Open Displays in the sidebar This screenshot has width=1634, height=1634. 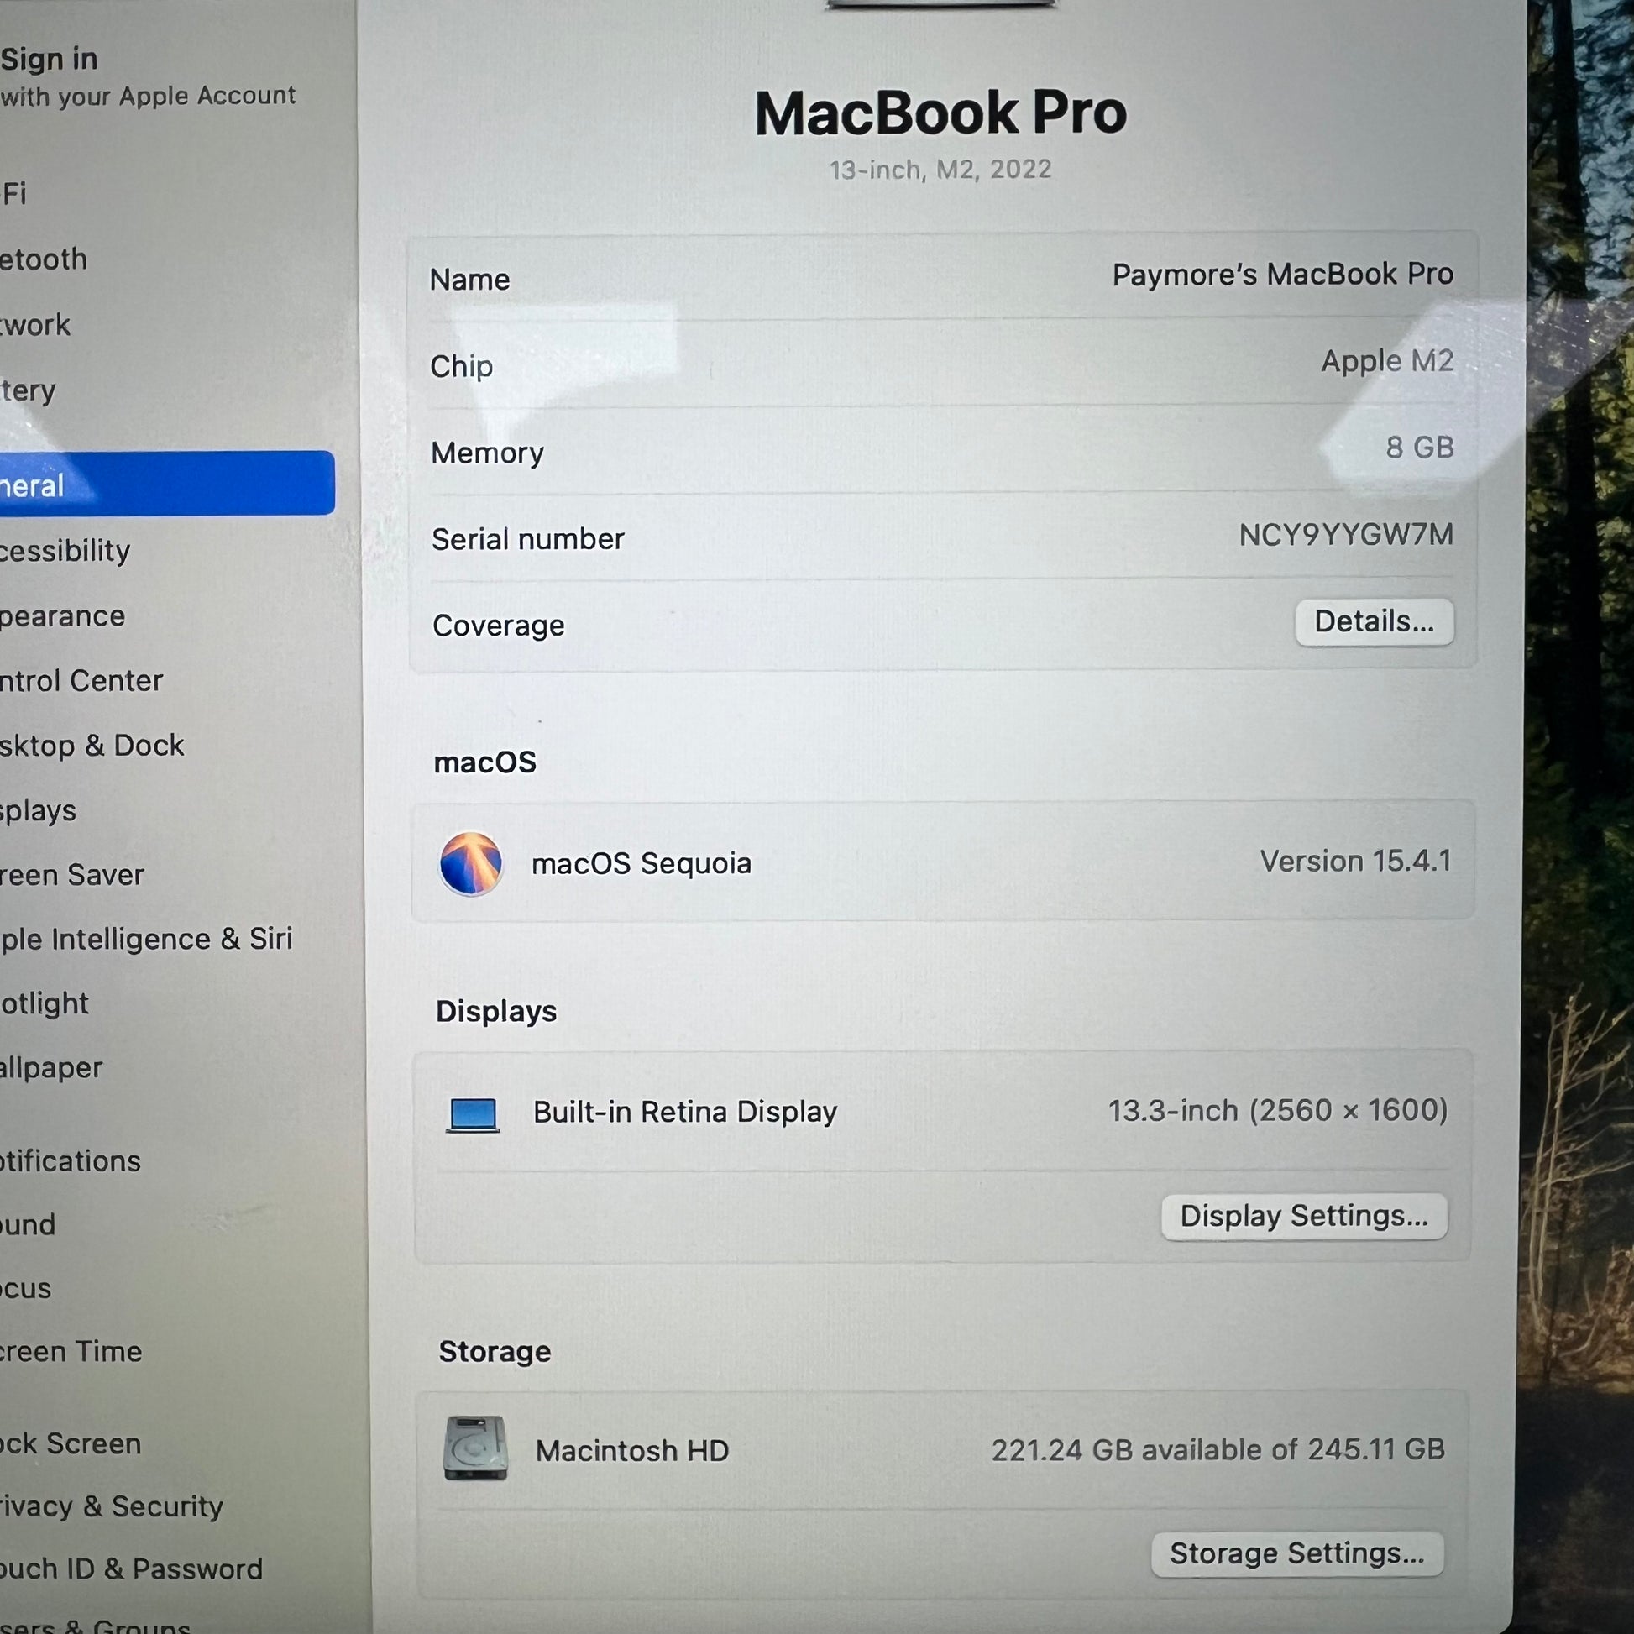pos(38,811)
